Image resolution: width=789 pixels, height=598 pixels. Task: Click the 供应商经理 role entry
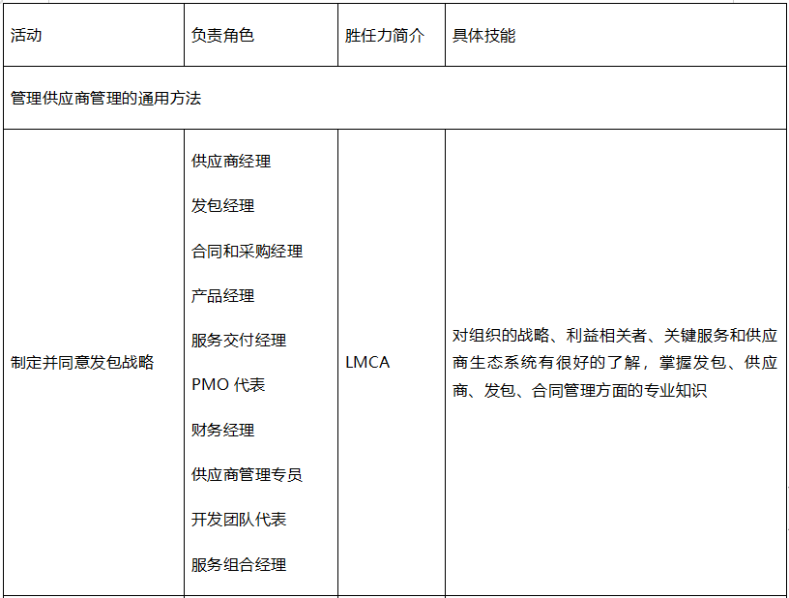[x=230, y=162]
